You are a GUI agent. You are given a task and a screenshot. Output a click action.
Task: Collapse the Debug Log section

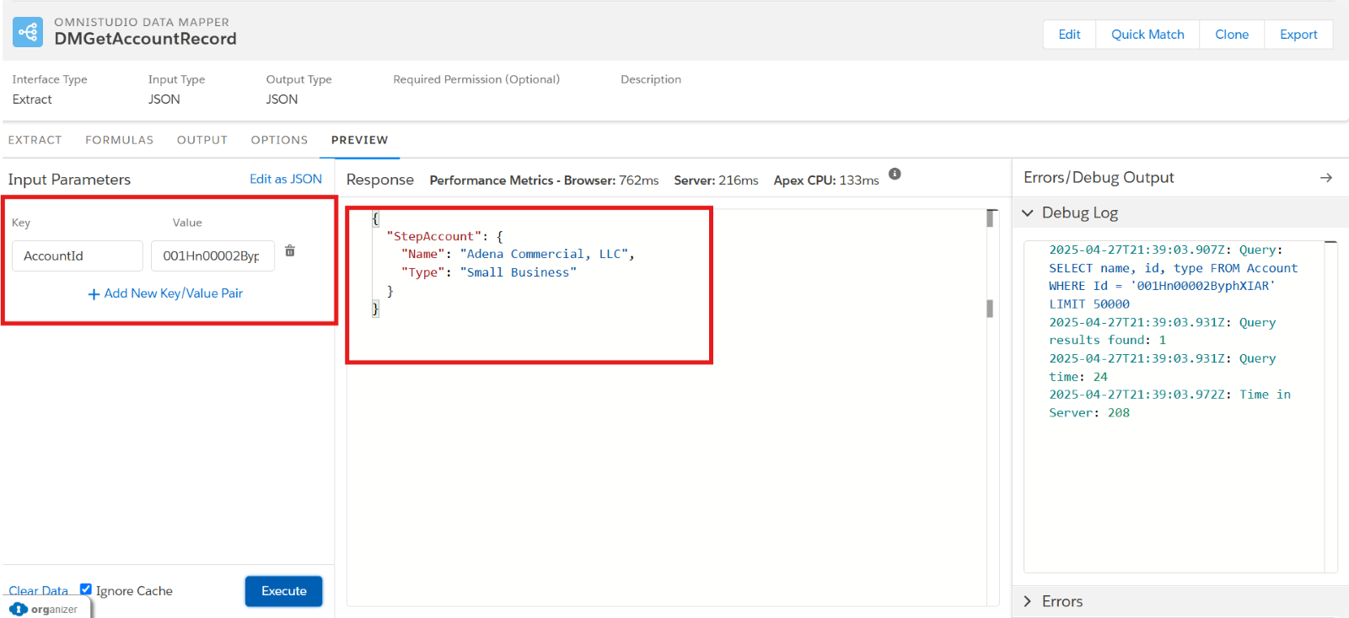coord(1028,213)
